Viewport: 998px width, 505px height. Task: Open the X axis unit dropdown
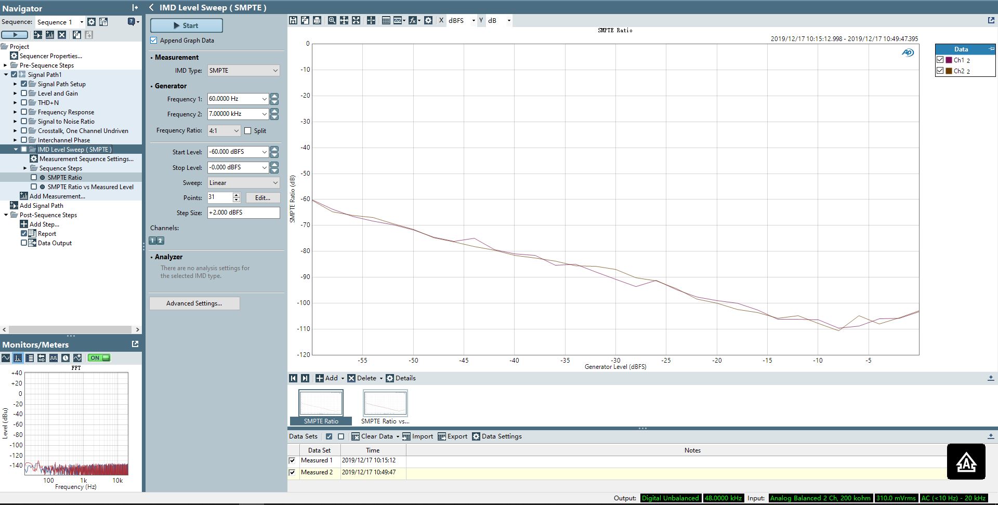tap(462, 20)
